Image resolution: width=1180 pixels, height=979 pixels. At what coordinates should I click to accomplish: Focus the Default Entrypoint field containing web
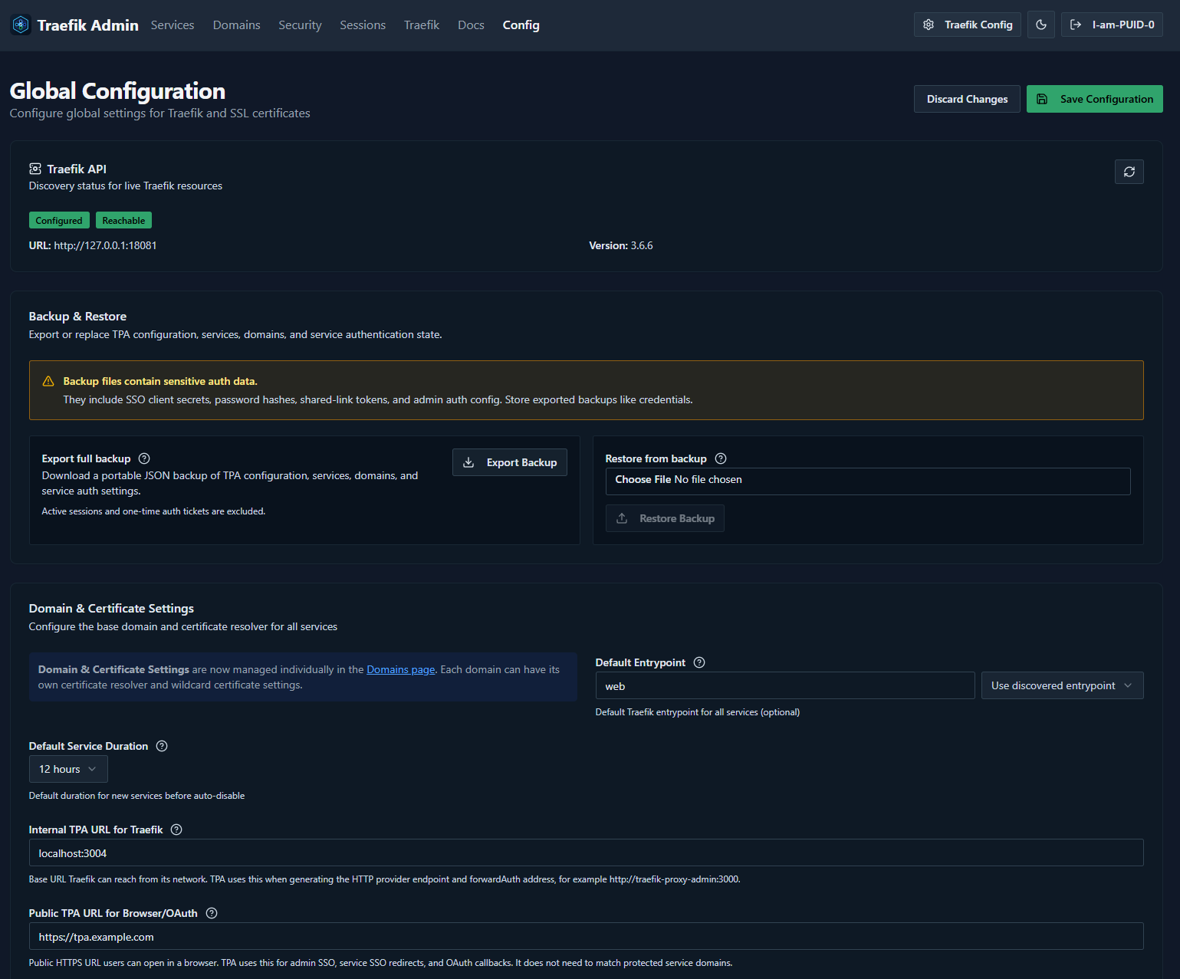[x=785, y=685]
